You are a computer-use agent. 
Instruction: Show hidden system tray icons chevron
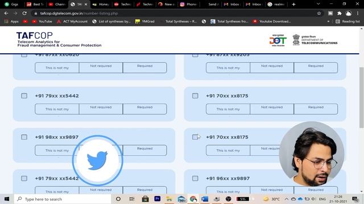[x=287, y=199]
